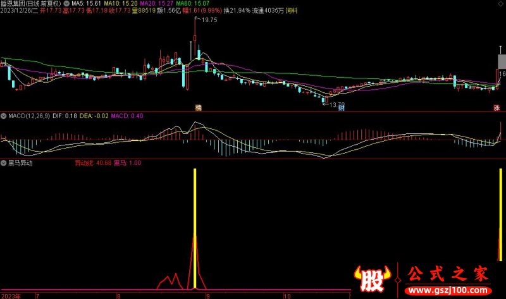The height and width of the screenshot is (299, 506).
Task: Click the gray price box at right edge
Action: (502, 61)
